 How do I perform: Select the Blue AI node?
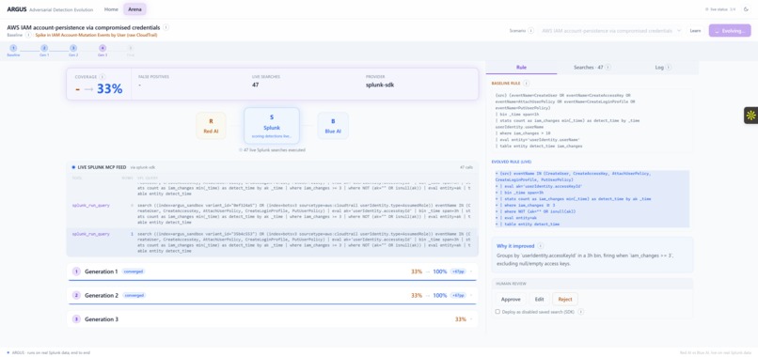pos(333,126)
